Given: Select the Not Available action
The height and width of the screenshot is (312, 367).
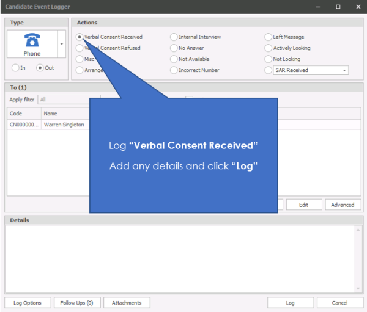Looking at the screenshot, I should point(174,59).
